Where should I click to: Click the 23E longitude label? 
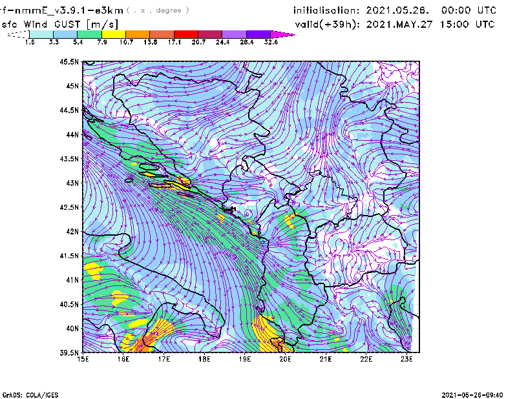[407, 359]
